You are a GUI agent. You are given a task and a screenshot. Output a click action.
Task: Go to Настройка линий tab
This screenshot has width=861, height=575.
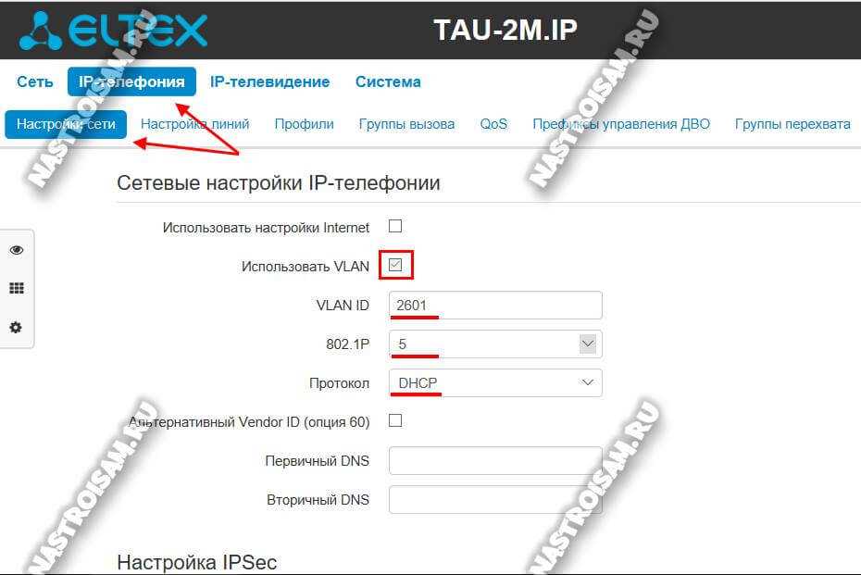click(x=195, y=124)
